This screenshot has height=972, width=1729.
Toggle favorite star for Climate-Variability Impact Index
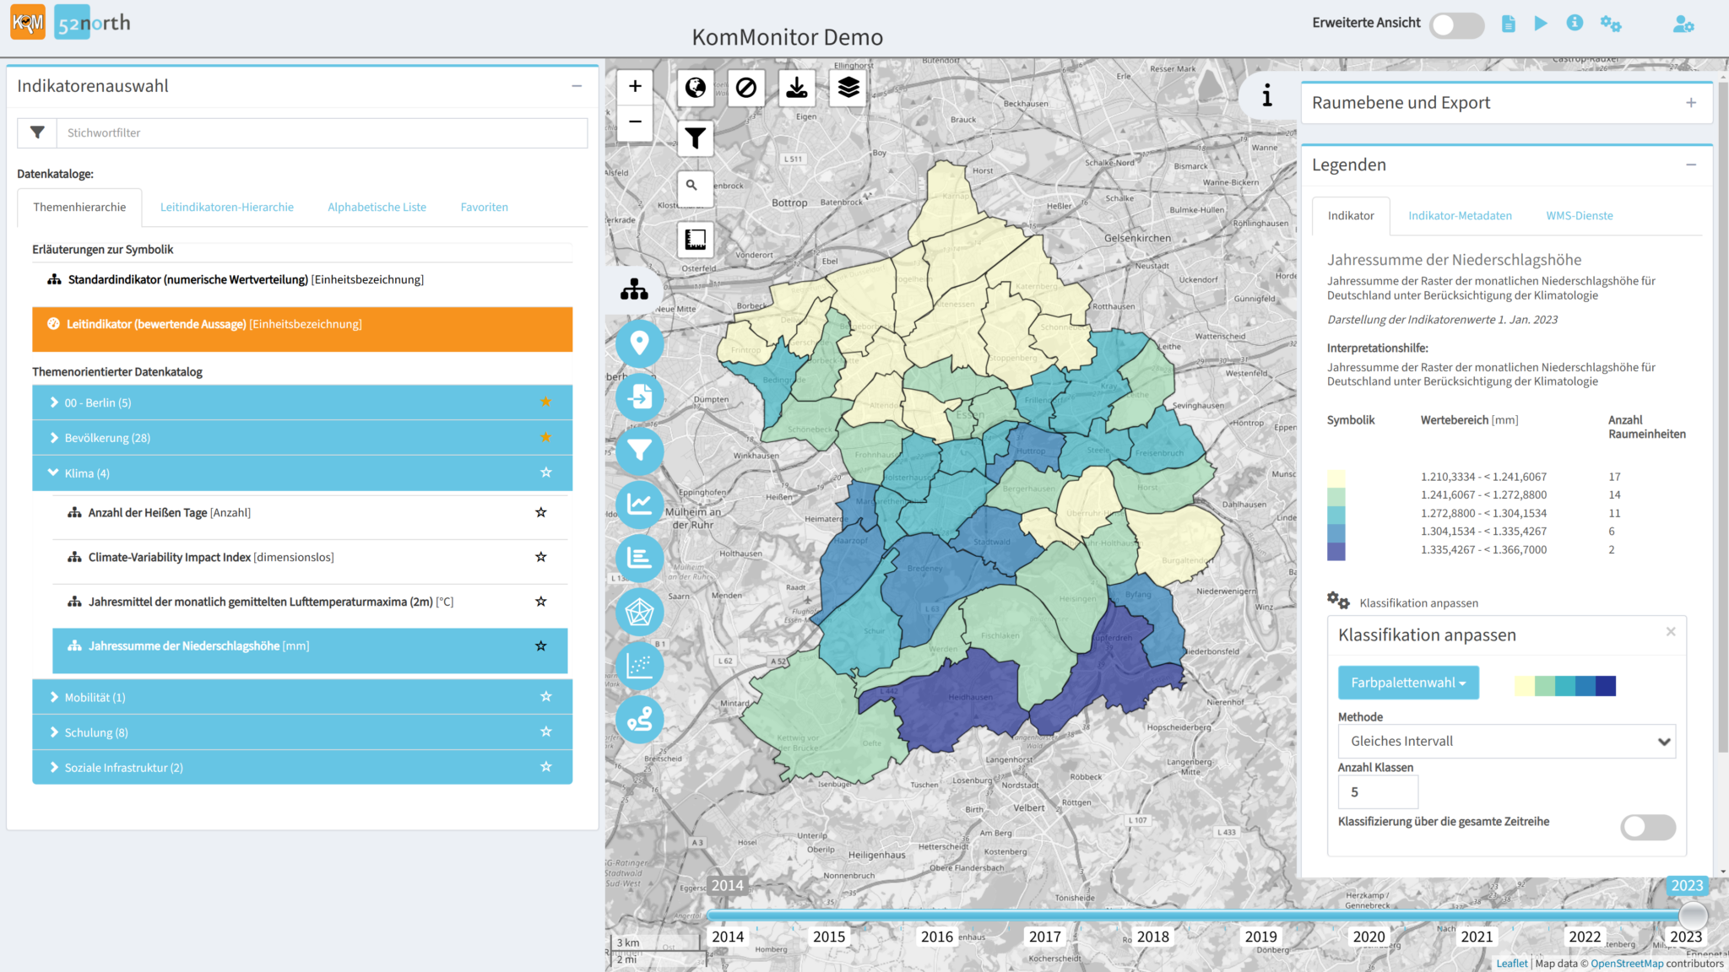click(541, 557)
